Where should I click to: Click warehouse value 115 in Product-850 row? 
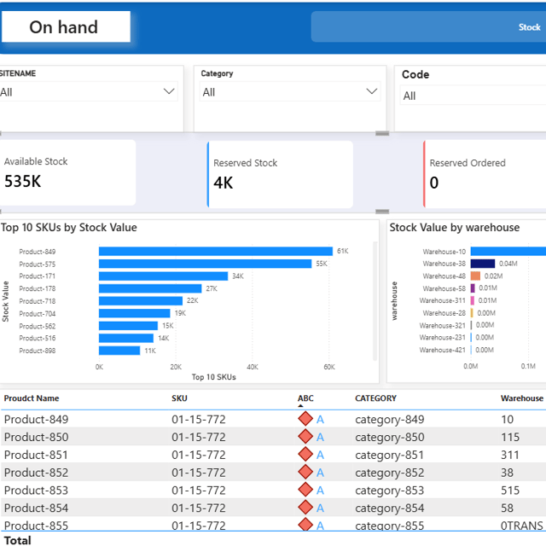[x=510, y=437]
